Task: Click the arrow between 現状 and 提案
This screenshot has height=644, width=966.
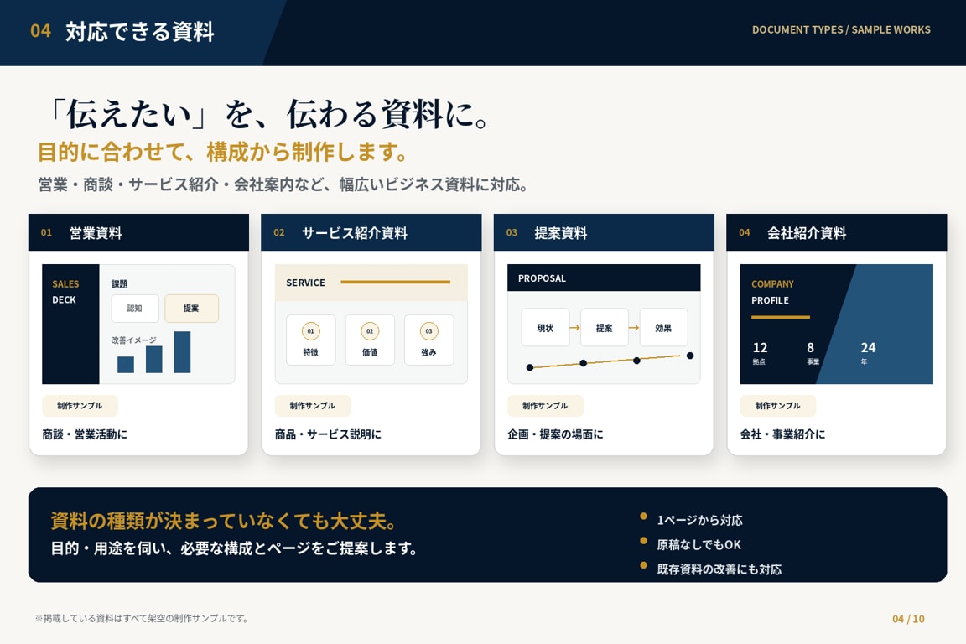Action: click(574, 328)
